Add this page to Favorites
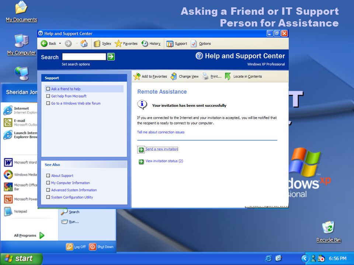This screenshot has width=354, height=265. coord(150,77)
